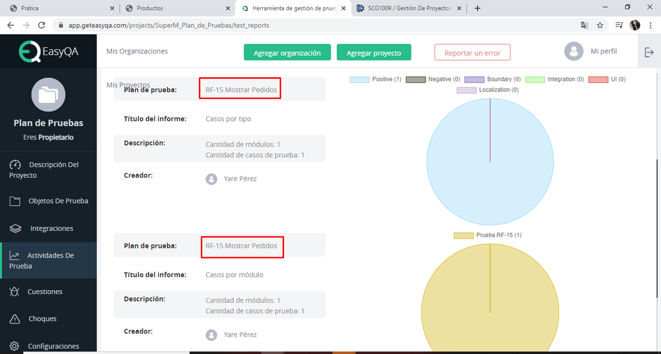Click the Configuraciones gear icon
The image size is (661, 354).
[x=14, y=346]
